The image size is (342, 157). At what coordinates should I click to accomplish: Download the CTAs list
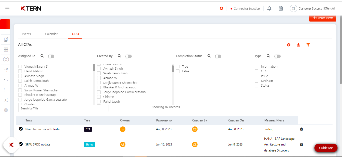tap(298, 45)
